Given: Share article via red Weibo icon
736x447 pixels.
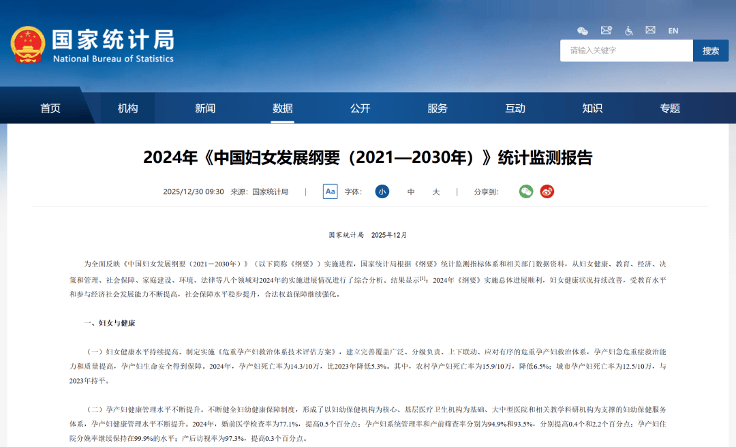Looking at the screenshot, I should pos(547,191).
